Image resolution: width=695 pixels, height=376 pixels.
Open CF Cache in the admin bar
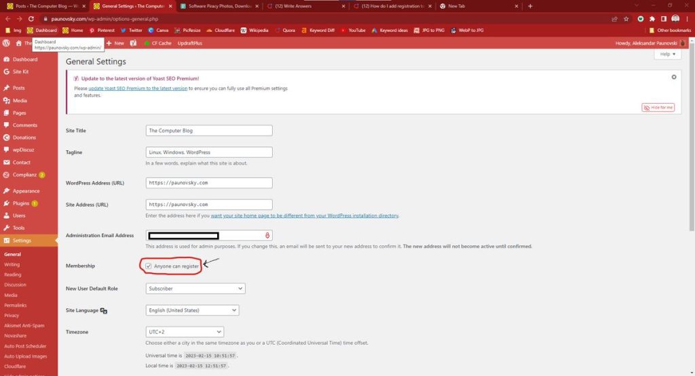[157, 43]
